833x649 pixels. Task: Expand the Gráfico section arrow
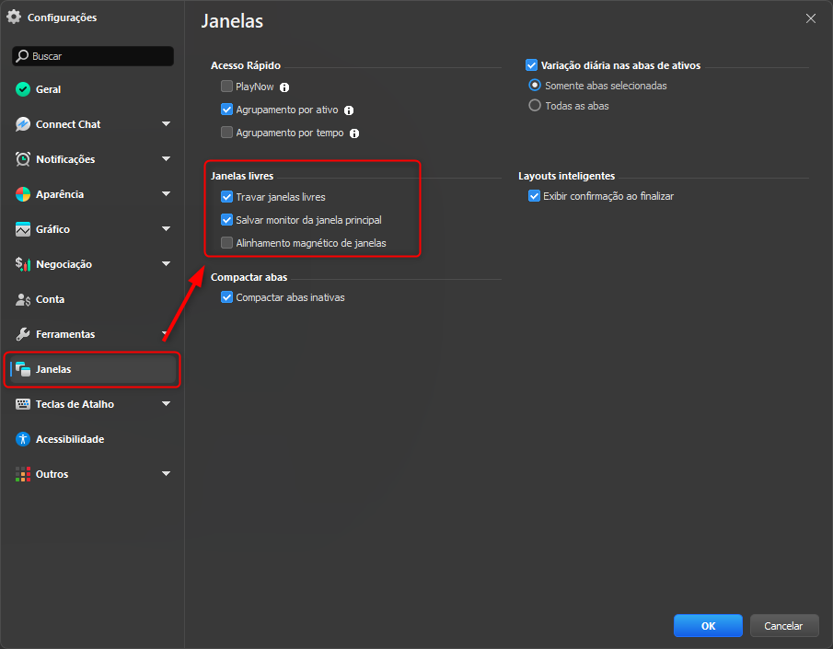(x=167, y=228)
